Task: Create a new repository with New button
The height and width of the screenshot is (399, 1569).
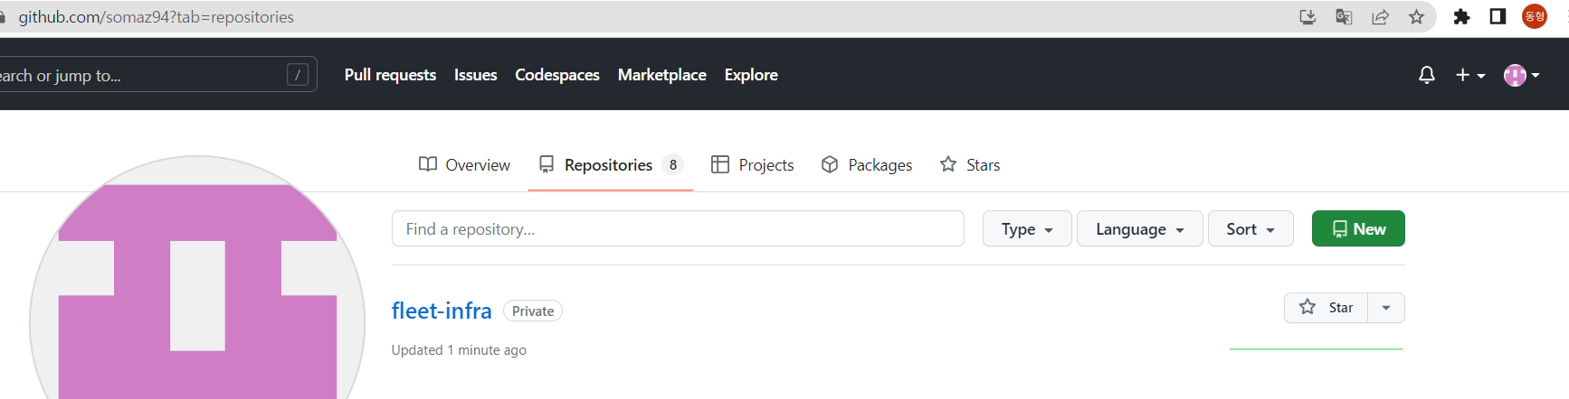Action: [1358, 228]
